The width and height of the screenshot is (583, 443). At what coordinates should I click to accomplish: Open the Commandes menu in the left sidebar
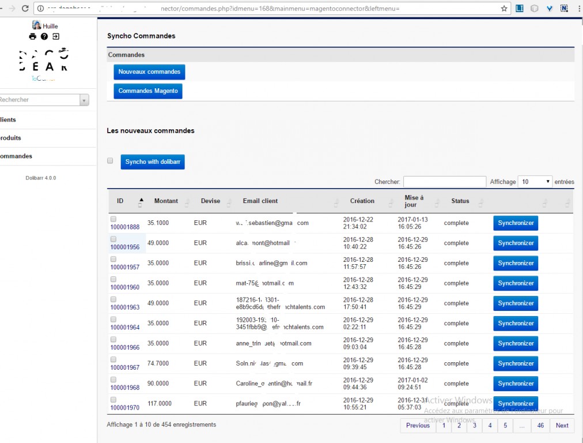[16, 156]
